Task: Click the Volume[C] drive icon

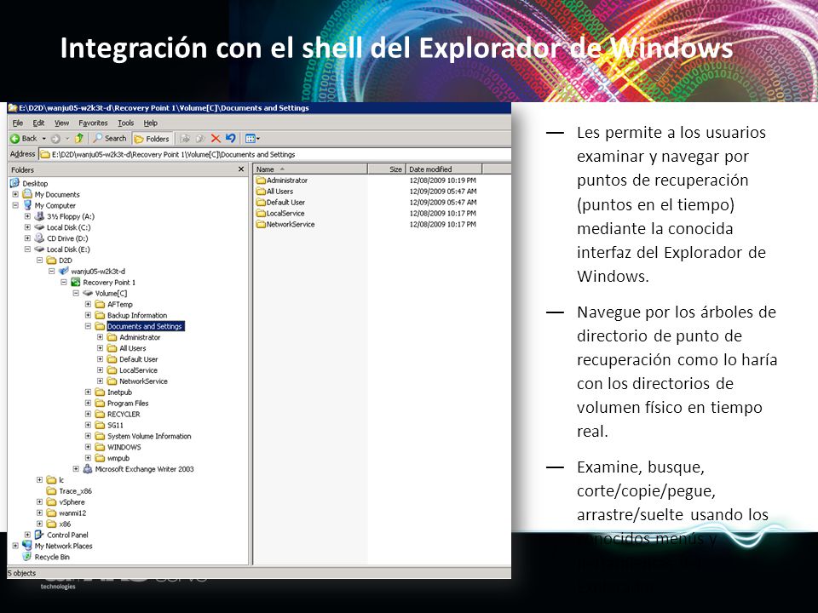Action: click(x=88, y=293)
